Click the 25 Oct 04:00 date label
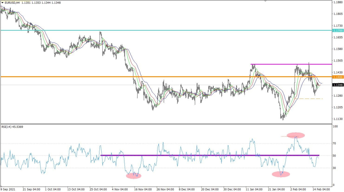The height and width of the screenshot is (192, 344). click(x=98, y=189)
